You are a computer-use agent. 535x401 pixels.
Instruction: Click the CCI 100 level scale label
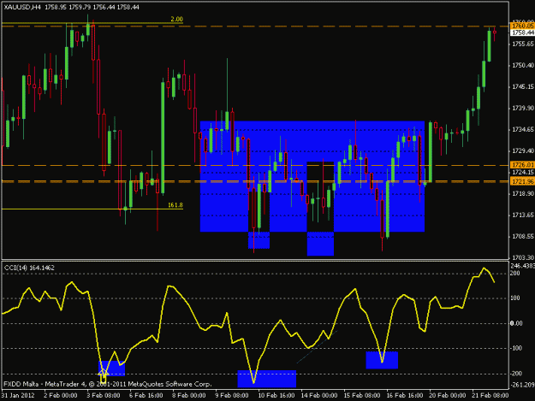point(515,298)
